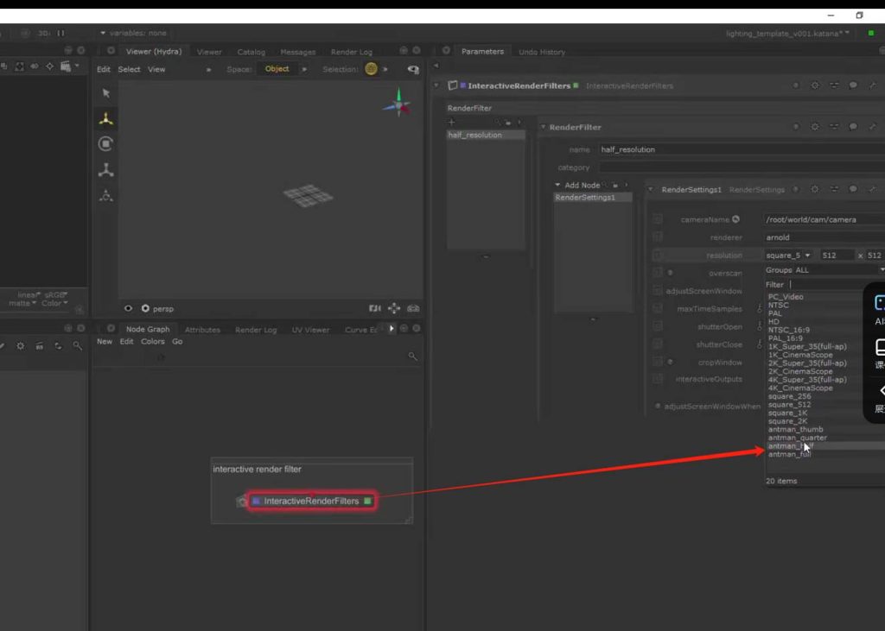The height and width of the screenshot is (631, 885).
Task: Open the resolution preset dropdown
Action: (x=788, y=256)
